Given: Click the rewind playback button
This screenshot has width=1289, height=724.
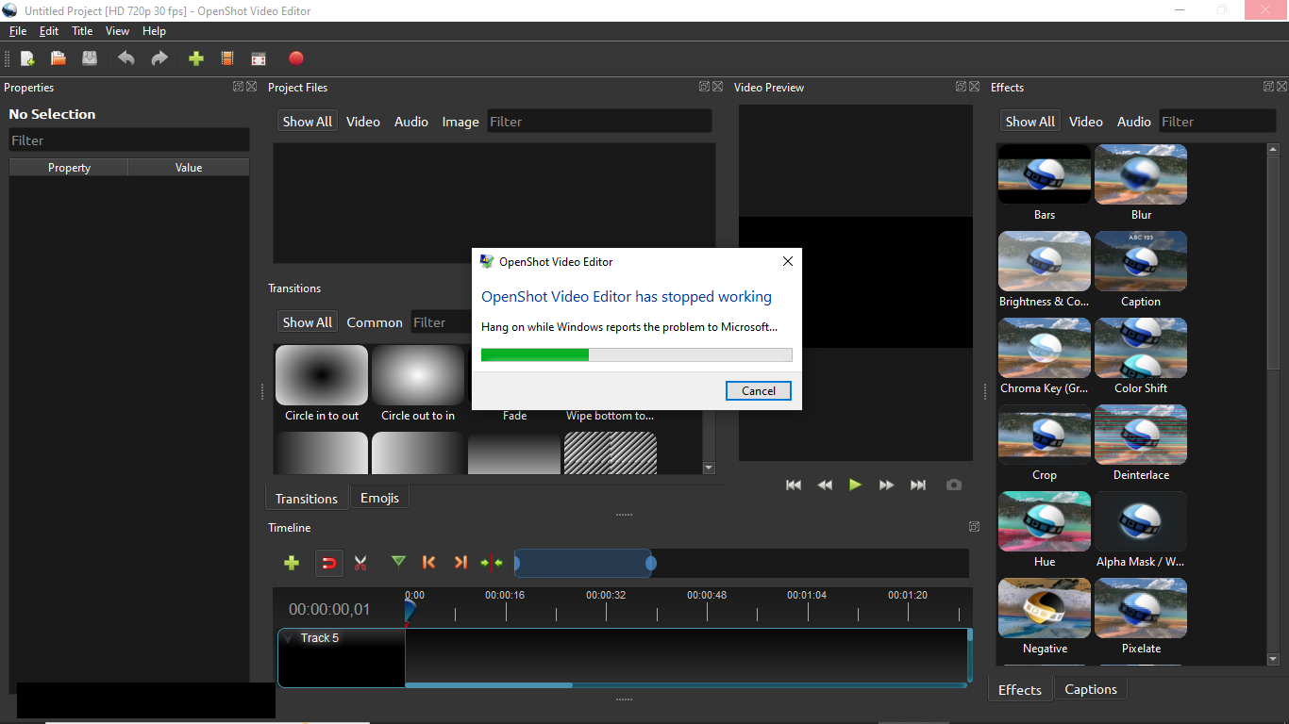Looking at the screenshot, I should click(825, 485).
